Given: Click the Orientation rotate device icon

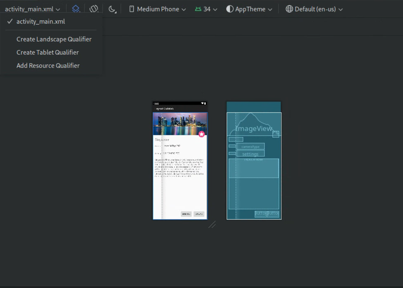Looking at the screenshot, I should point(94,9).
